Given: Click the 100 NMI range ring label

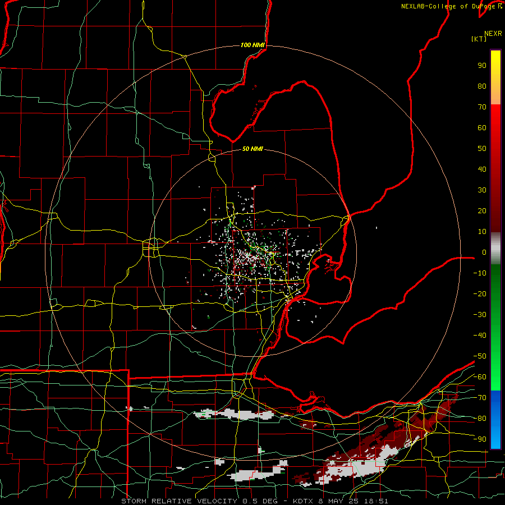Looking at the screenshot, I should point(252,45).
